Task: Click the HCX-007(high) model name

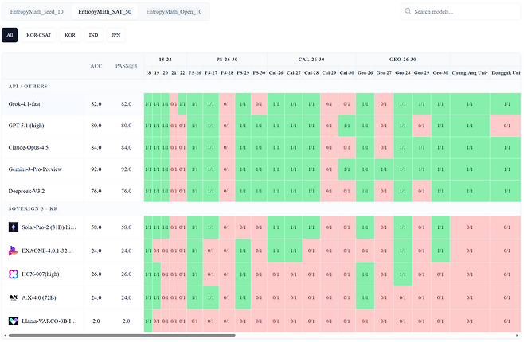Action: (x=41, y=274)
